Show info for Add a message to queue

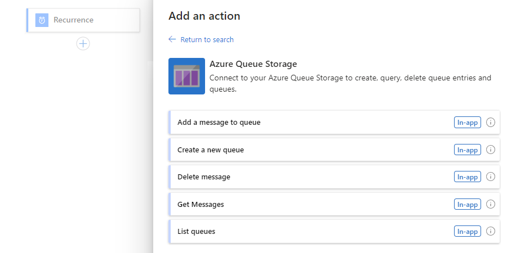(x=490, y=123)
